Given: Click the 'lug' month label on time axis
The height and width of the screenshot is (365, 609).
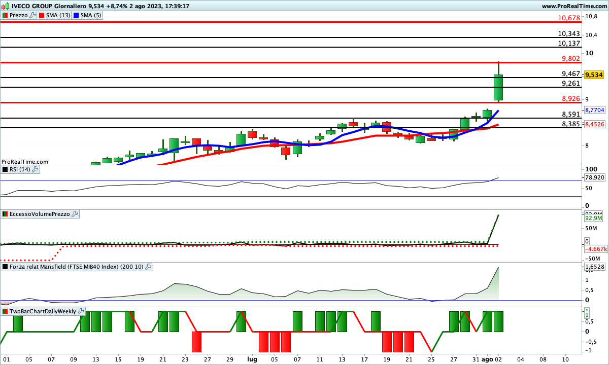Looking at the screenshot, I should 252,359.
